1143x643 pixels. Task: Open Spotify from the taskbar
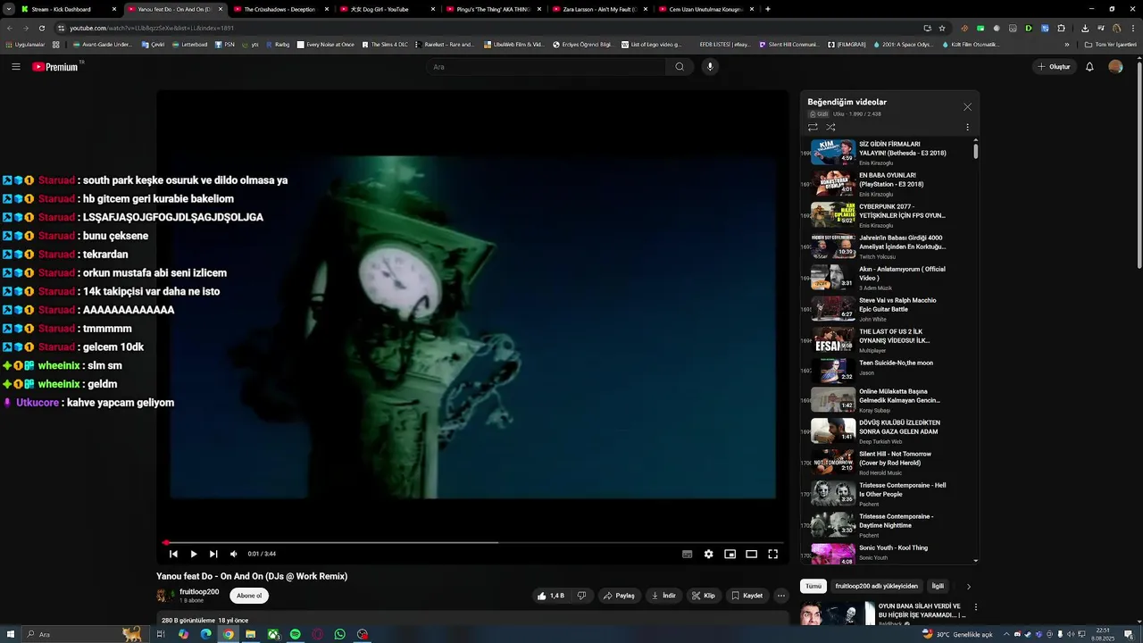296,634
